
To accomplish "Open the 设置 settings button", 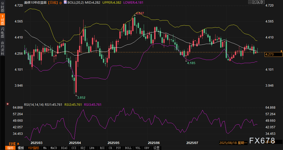I will point(157,148).
